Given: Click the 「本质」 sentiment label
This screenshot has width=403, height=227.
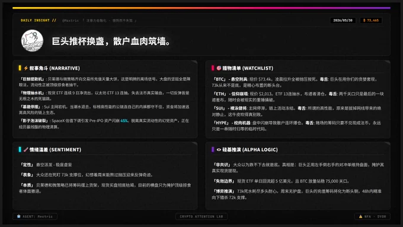Looking at the screenshot, I should point(27,185).
